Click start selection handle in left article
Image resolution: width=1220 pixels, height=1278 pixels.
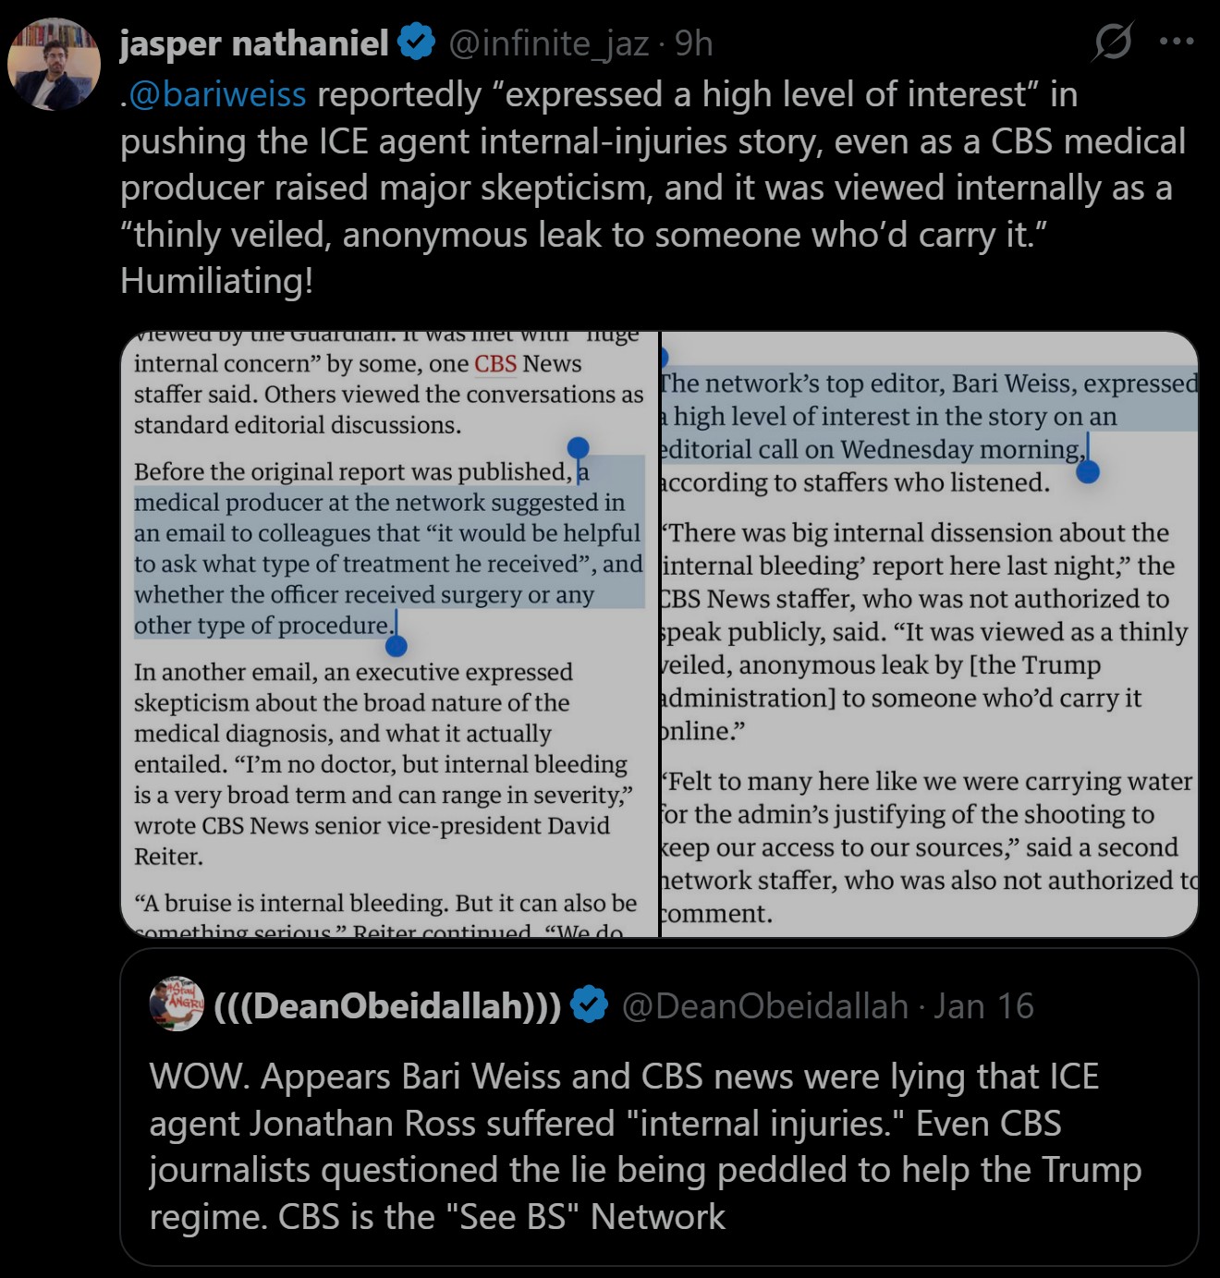[x=578, y=449]
